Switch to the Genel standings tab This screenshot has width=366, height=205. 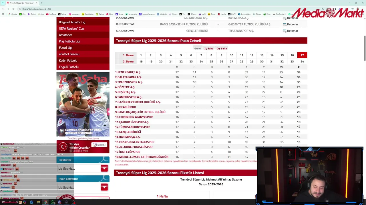[198, 48]
